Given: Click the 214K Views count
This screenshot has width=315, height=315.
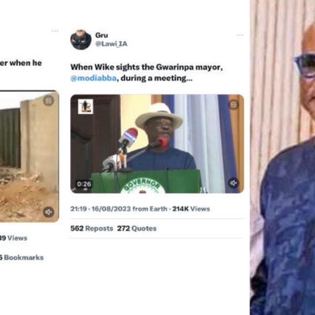Looking at the screenshot, I should [191, 209].
